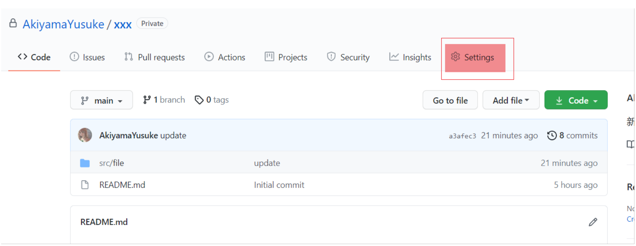Screen dimensions: 636x246
Task: Click the Go to file button
Action: [450, 100]
